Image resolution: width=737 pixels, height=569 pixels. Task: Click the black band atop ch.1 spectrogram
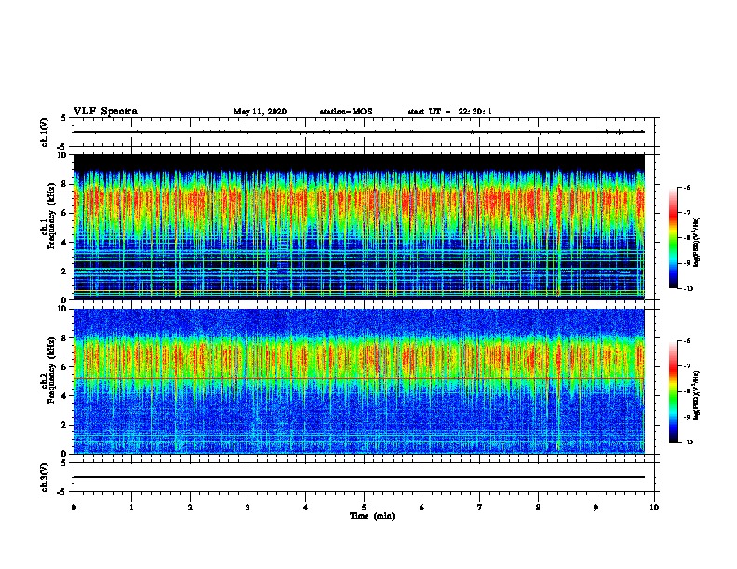click(359, 163)
